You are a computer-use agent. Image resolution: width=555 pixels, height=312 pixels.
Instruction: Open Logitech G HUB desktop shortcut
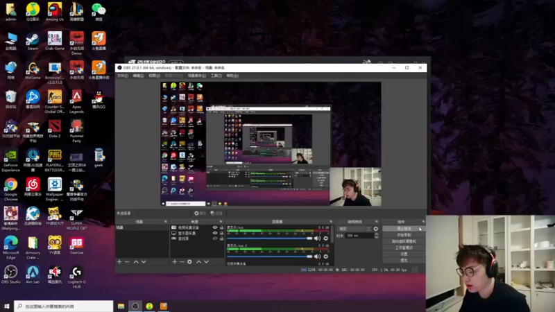coord(76,277)
